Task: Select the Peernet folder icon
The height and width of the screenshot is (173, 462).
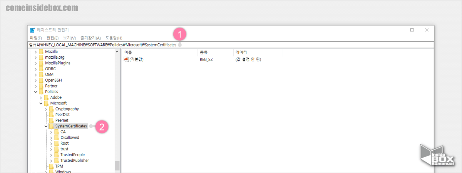Action: click(51, 120)
